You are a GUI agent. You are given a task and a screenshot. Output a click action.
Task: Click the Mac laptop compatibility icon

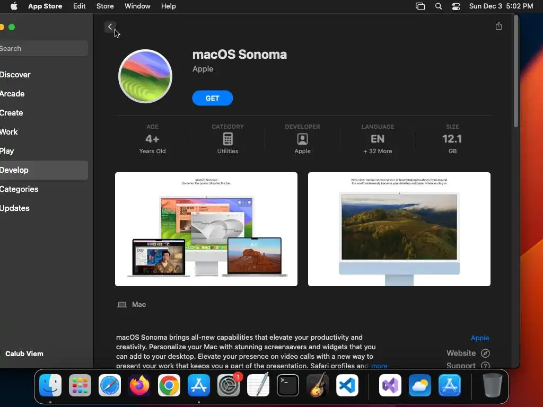tap(122, 305)
